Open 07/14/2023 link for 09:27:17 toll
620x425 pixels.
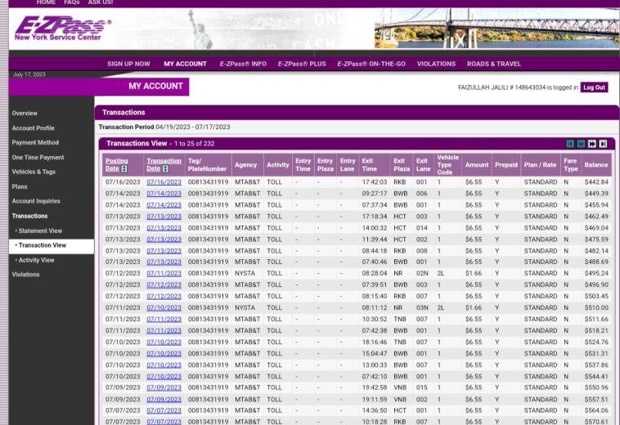click(x=164, y=194)
